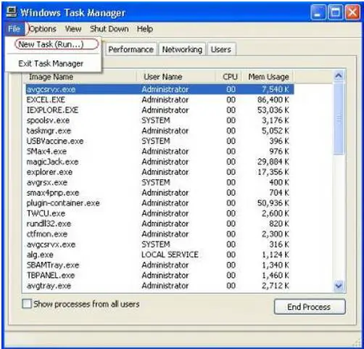
Task: Click the scrollbar up arrow
Action: click(x=339, y=76)
